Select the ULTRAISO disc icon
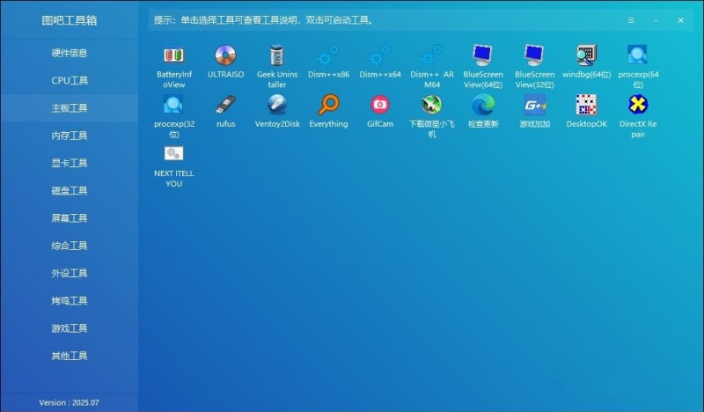Viewport: 704px width, 412px height. click(225, 55)
